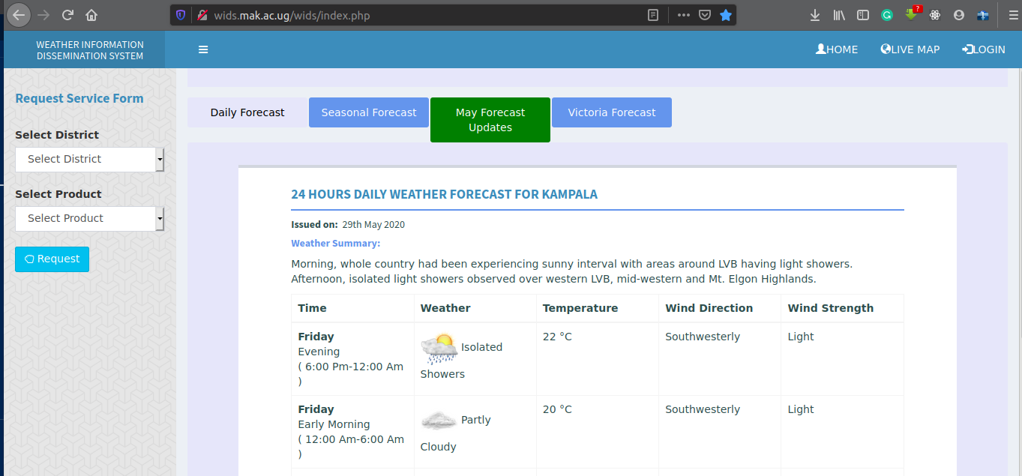Click the browser forward arrow
The width and height of the screenshot is (1022, 476).
(43, 15)
